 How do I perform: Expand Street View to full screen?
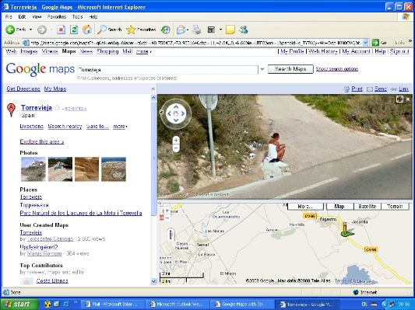click(399, 99)
